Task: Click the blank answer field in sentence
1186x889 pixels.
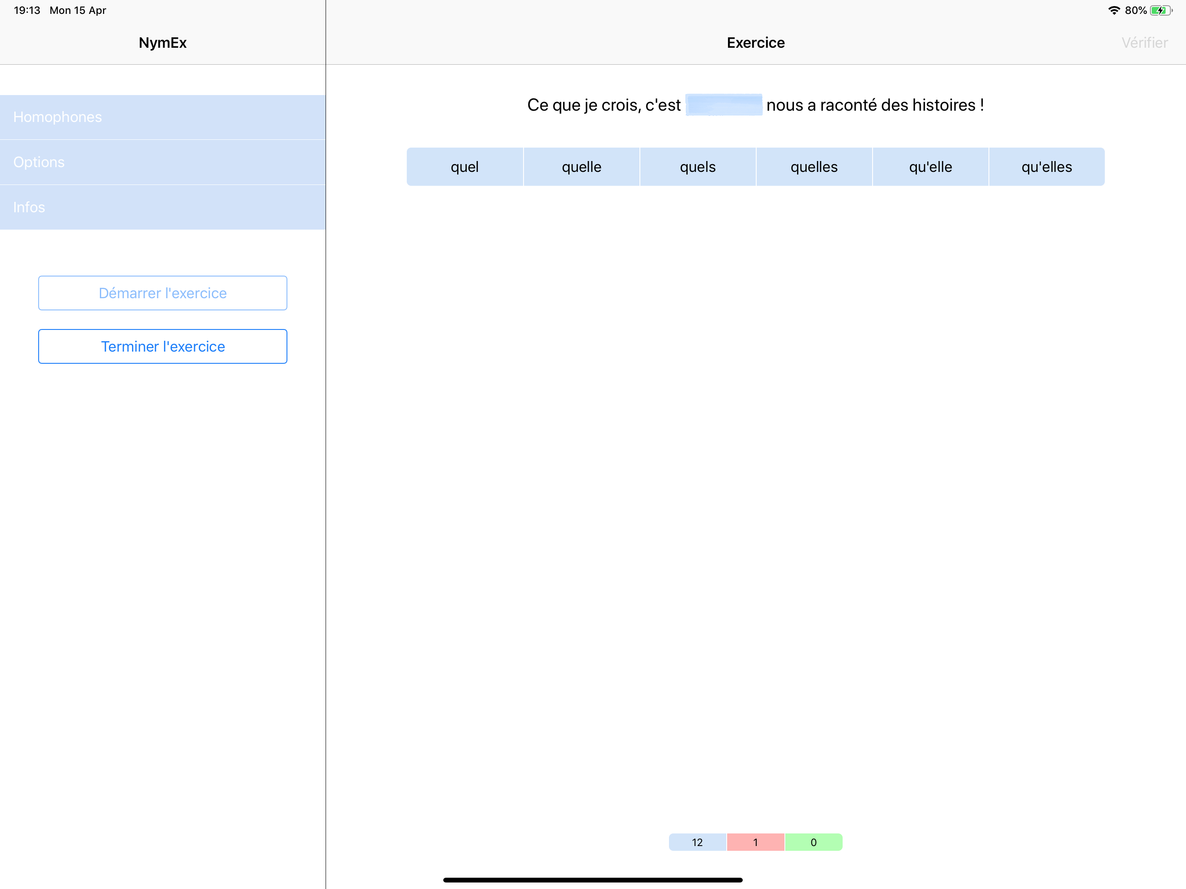Action: click(724, 105)
